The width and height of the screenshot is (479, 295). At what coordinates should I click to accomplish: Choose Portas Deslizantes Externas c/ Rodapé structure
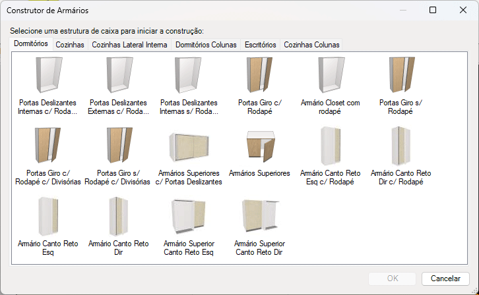point(117,76)
